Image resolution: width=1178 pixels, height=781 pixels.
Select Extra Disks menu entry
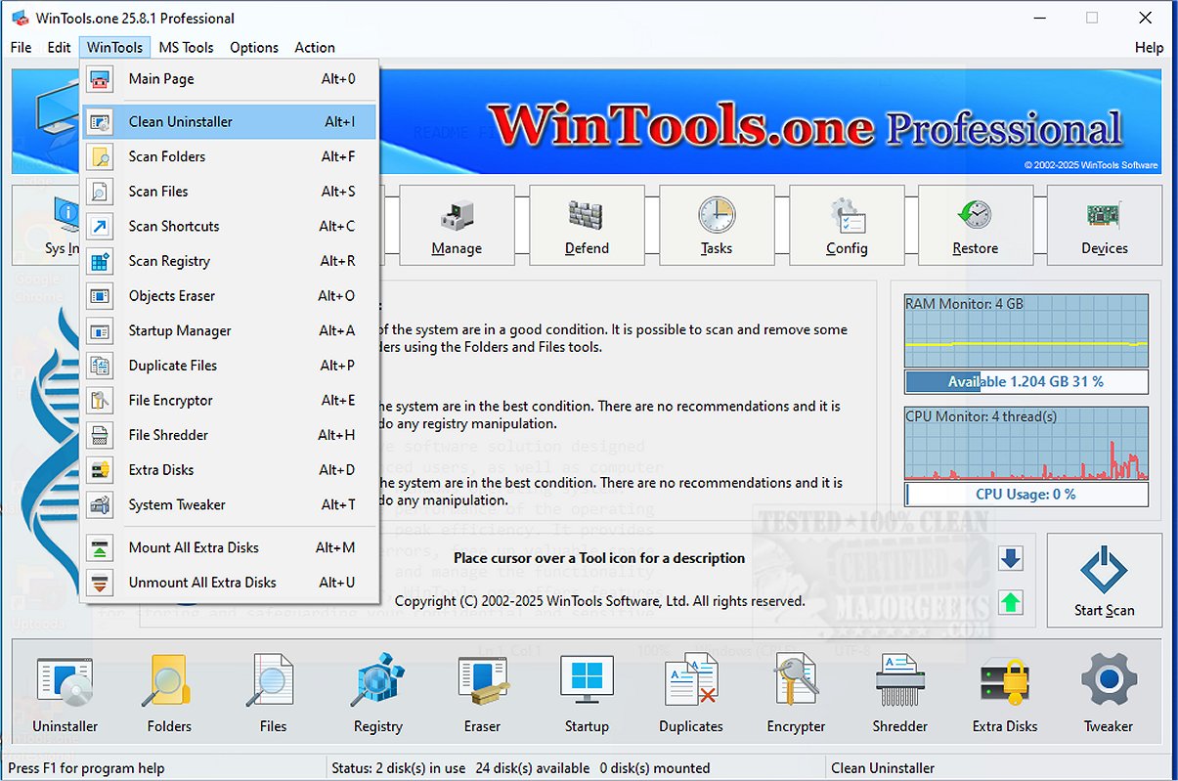pyautogui.click(x=230, y=469)
